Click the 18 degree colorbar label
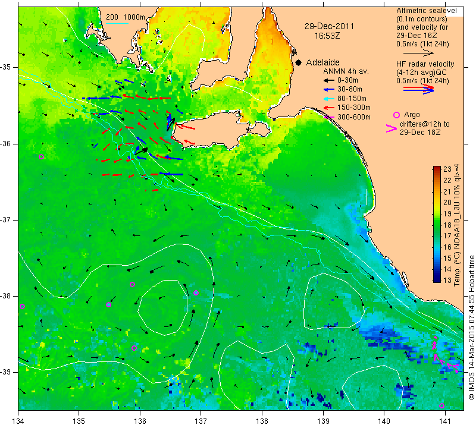This screenshot has height=428, width=476. 447,225
